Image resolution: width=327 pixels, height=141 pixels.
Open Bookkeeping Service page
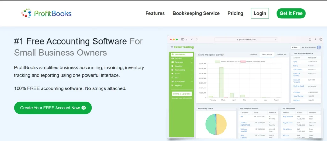(x=196, y=13)
